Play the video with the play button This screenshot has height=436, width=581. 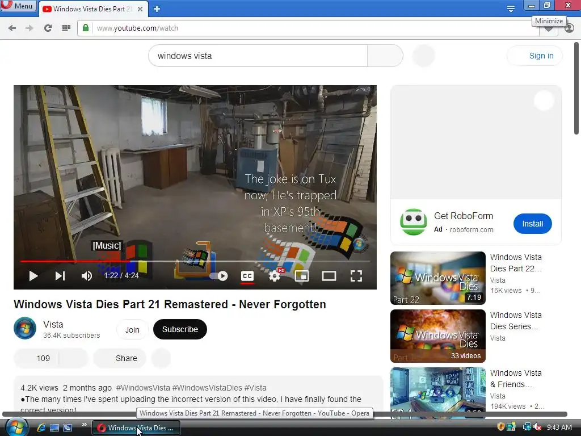(33, 276)
